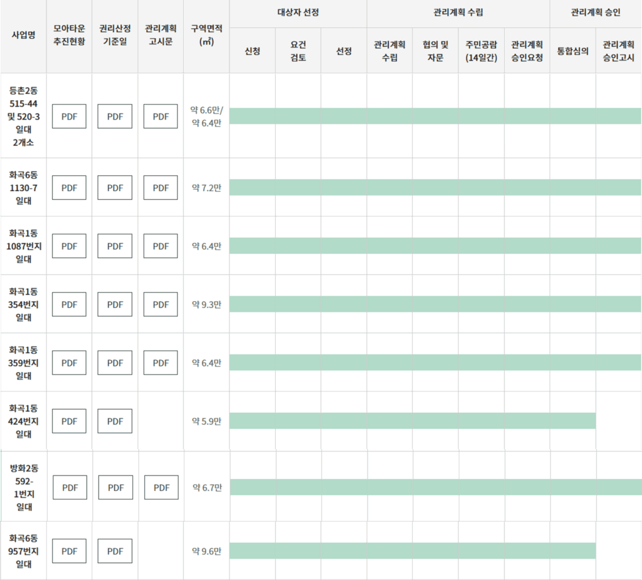Viewport: 642px width, 580px height.
Task: Click the green progress bar for 화곡1동 359번지
Action: pyautogui.click(x=435, y=363)
